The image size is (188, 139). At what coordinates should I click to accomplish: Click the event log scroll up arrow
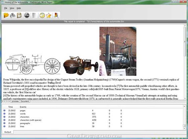[184, 106]
